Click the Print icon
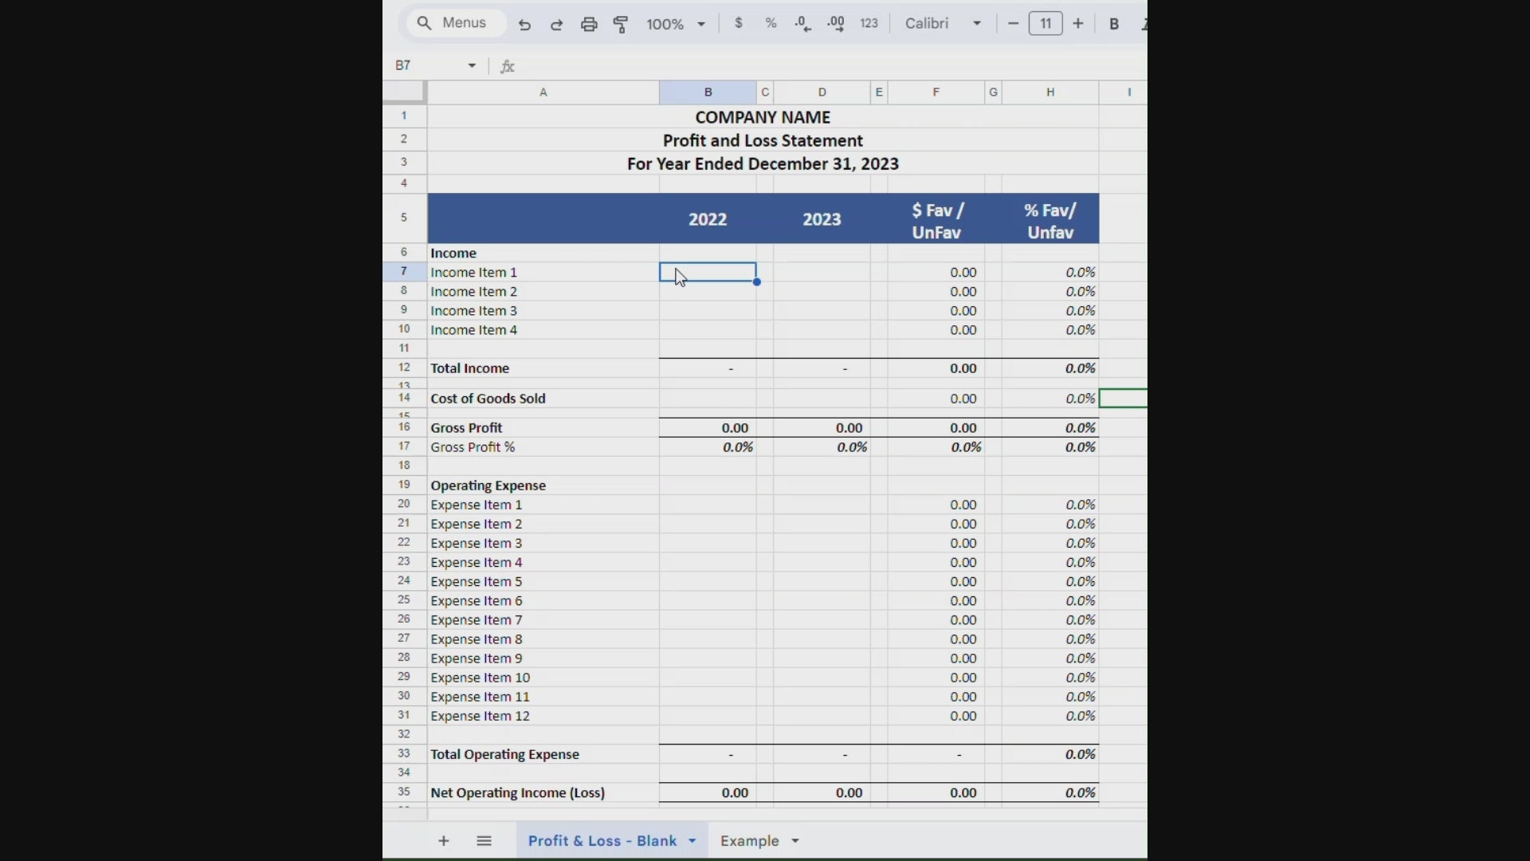The width and height of the screenshot is (1530, 861). (589, 24)
